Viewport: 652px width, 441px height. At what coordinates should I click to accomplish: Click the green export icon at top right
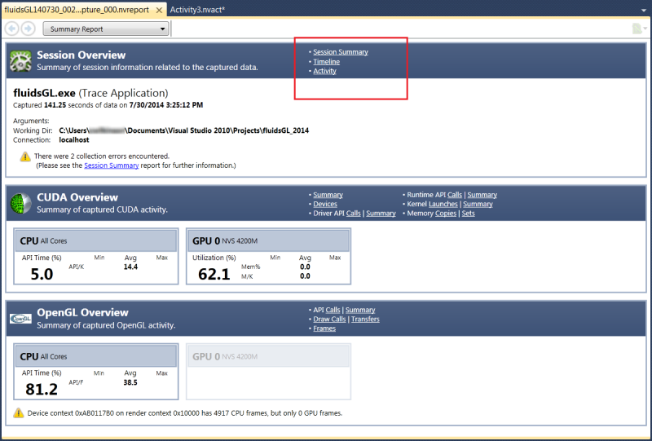(x=637, y=29)
